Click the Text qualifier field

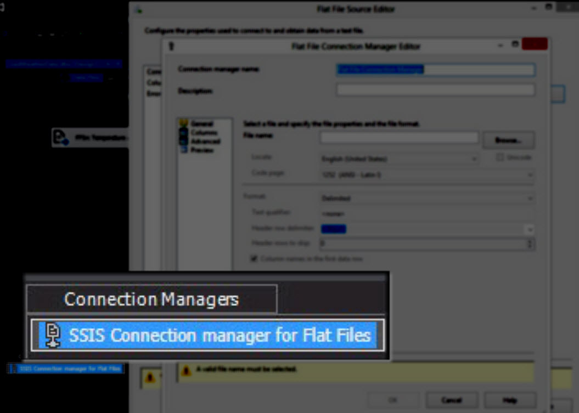pyautogui.click(x=427, y=214)
